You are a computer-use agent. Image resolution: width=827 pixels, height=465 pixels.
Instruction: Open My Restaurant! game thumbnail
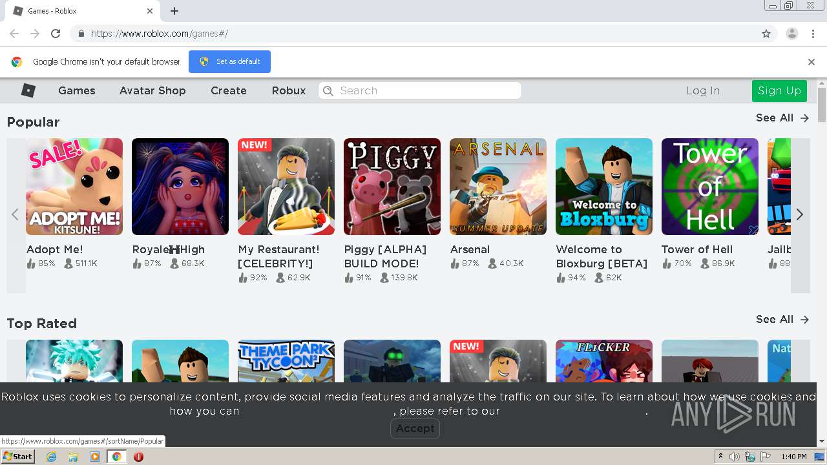286,187
